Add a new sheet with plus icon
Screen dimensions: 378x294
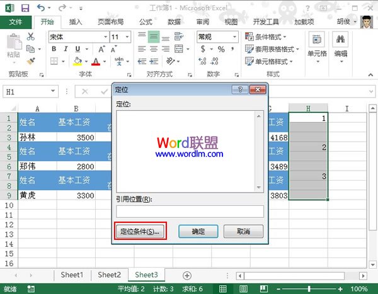[187, 276]
